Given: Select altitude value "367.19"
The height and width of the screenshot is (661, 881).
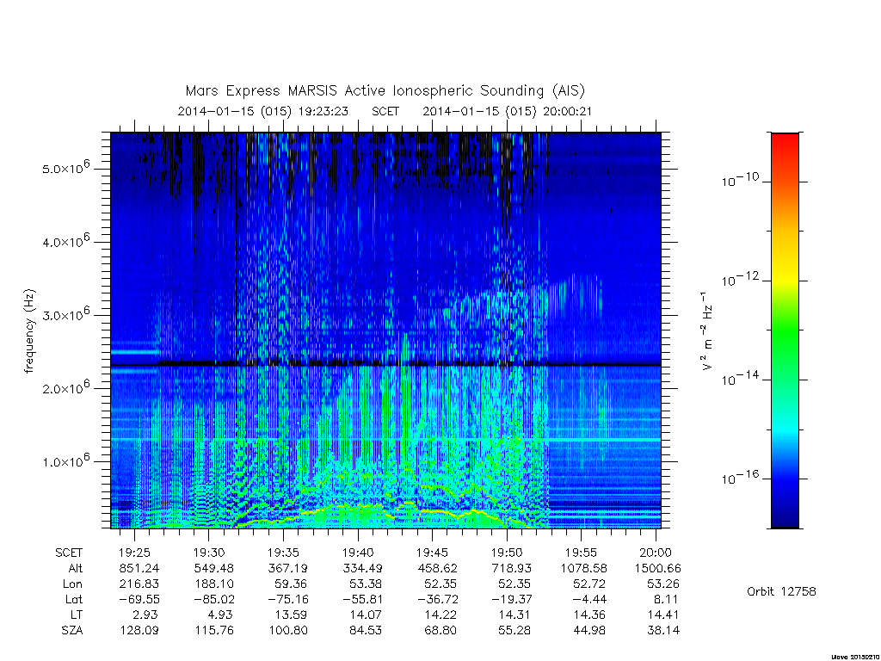Looking at the screenshot, I should [287, 568].
